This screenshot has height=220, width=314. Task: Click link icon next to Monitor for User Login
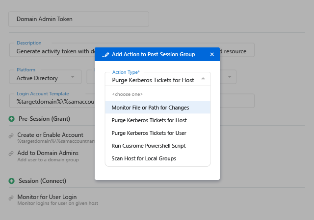[11, 198]
